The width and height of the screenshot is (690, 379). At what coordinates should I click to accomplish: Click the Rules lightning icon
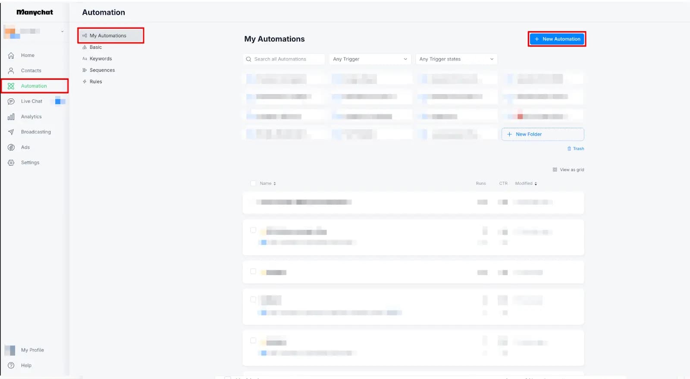point(85,82)
